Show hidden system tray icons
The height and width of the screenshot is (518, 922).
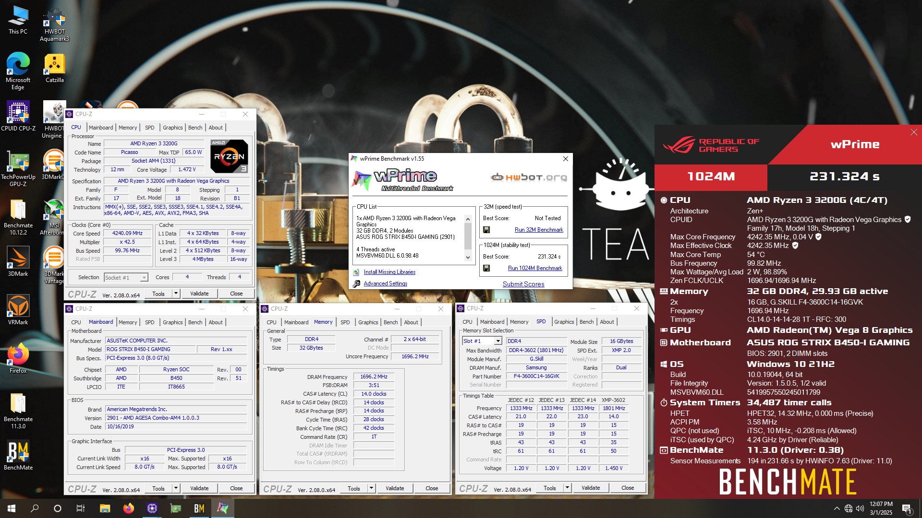pos(837,508)
